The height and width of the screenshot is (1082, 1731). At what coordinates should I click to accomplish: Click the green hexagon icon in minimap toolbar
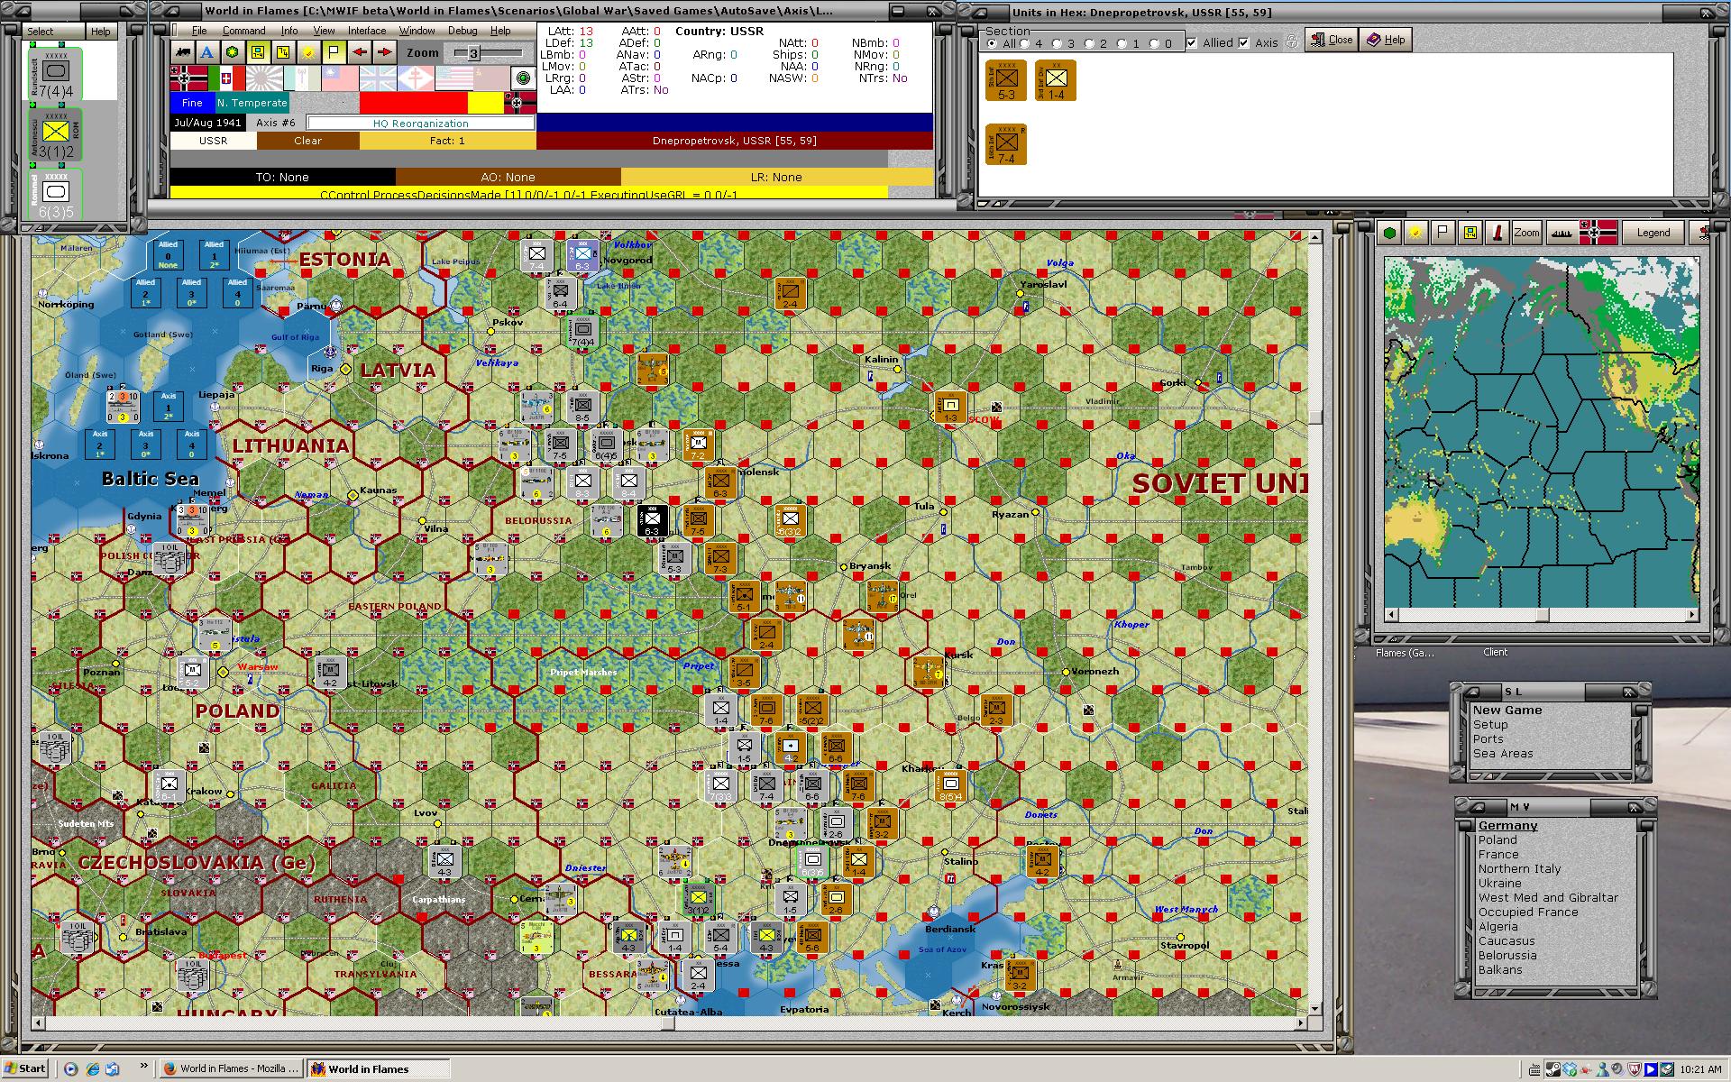(x=1390, y=233)
